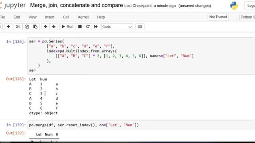
Task: Click the 'Num' header in Out[126] output
Action: point(43,79)
